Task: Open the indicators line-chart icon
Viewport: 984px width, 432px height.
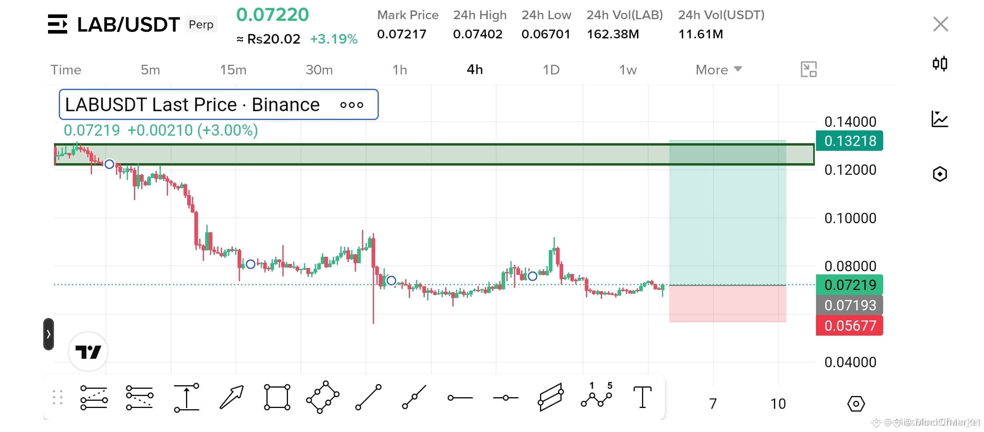Action: click(940, 119)
